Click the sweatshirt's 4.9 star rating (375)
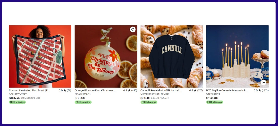This screenshot has width=278, height=126. (196, 90)
